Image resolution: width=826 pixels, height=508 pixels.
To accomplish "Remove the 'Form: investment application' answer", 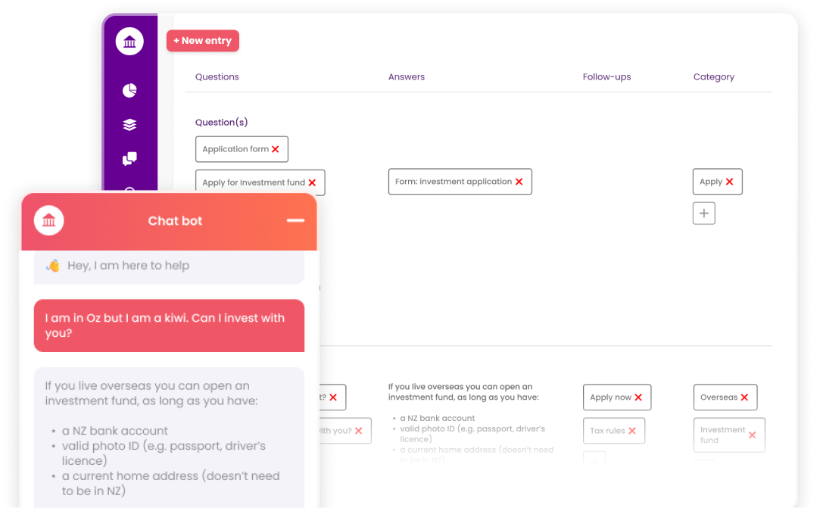I will click(x=519, y=181).
